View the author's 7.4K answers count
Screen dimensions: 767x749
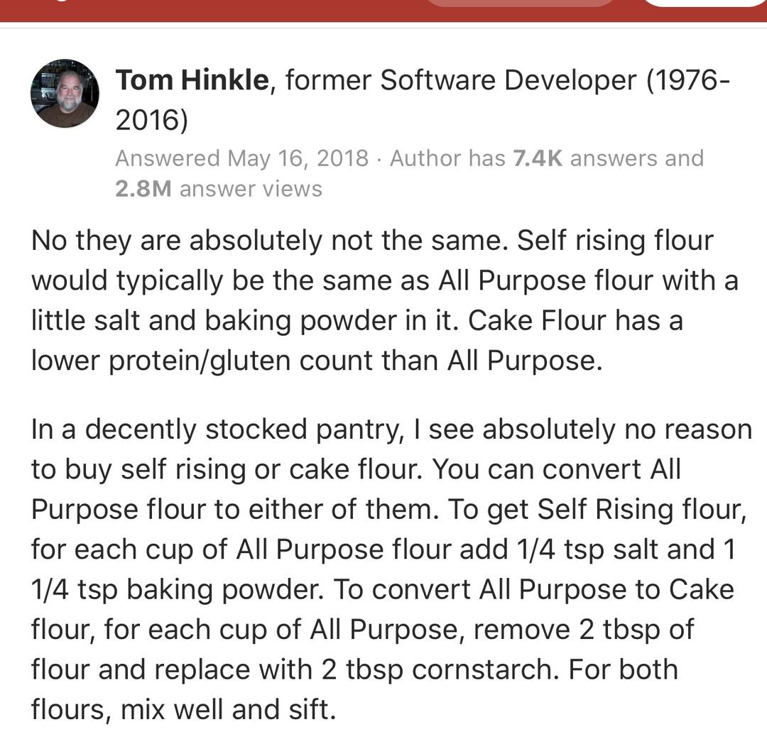tap(538, 158)
